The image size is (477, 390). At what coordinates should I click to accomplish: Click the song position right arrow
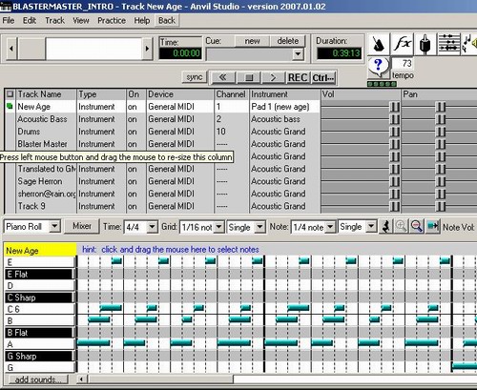pos(147,49)
